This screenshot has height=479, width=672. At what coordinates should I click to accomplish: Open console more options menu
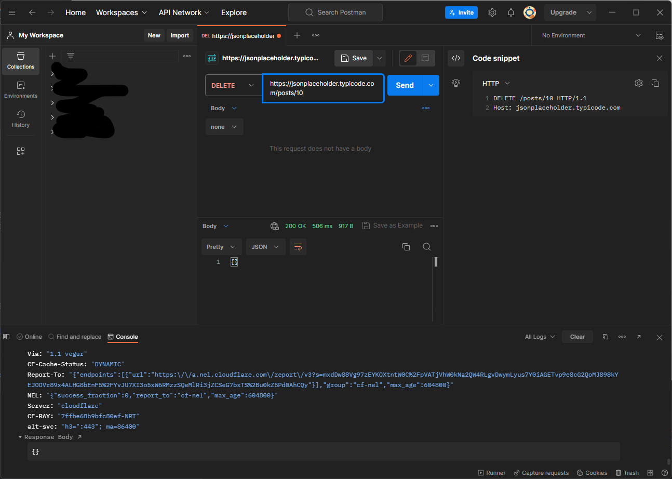click(622, 337)
